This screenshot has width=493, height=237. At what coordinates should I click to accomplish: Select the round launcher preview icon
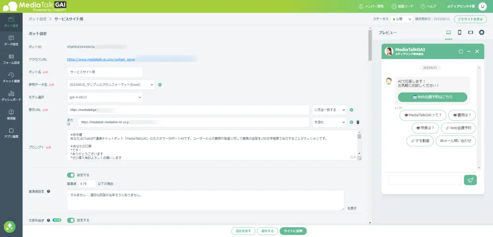[481, 33]
